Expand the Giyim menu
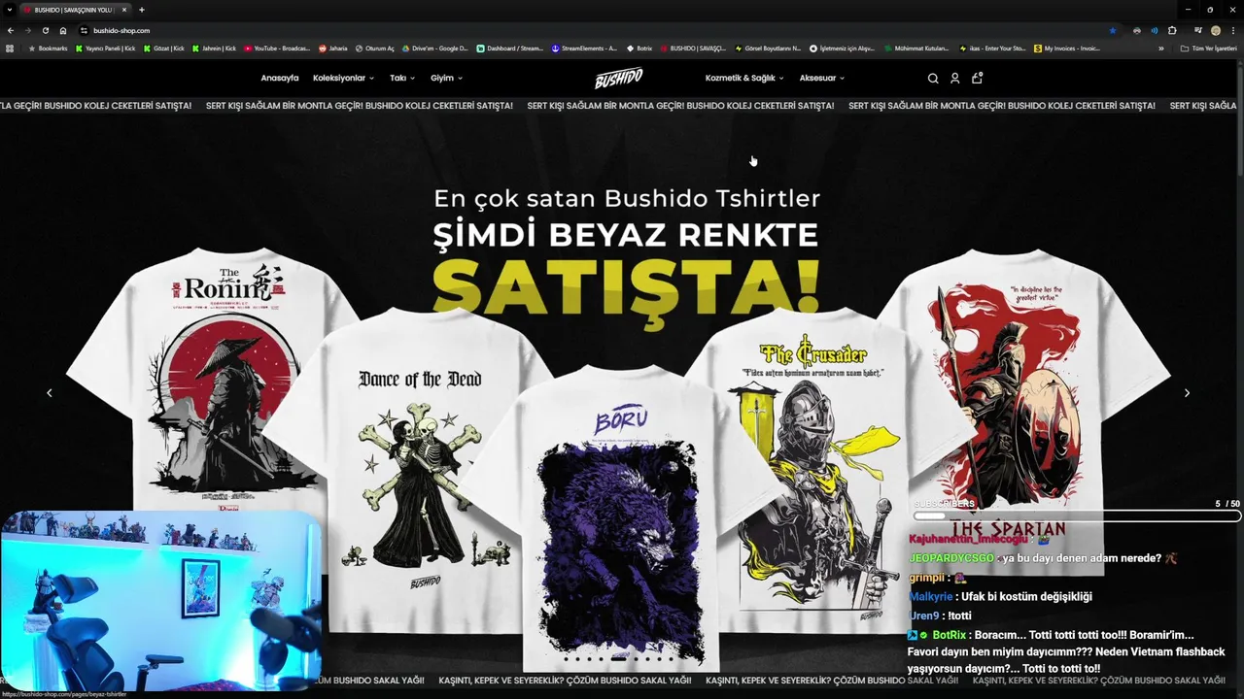The image size is (1244, 699). click(446, 79)
